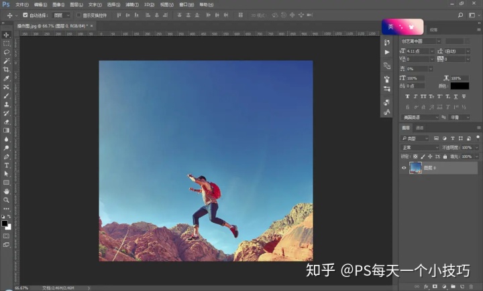
Task: Select the Path Selection tool
Action: pyautogui.click(x=6, y=174)
